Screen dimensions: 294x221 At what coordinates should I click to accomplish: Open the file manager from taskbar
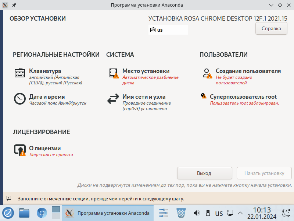click(x=24, y=213)
